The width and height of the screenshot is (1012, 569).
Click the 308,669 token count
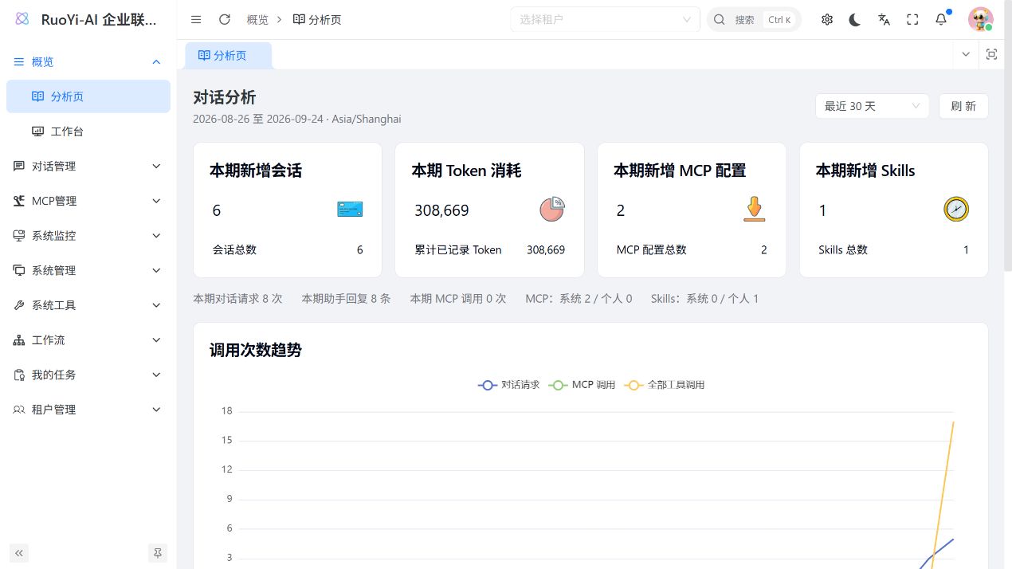tap(441, 210)
